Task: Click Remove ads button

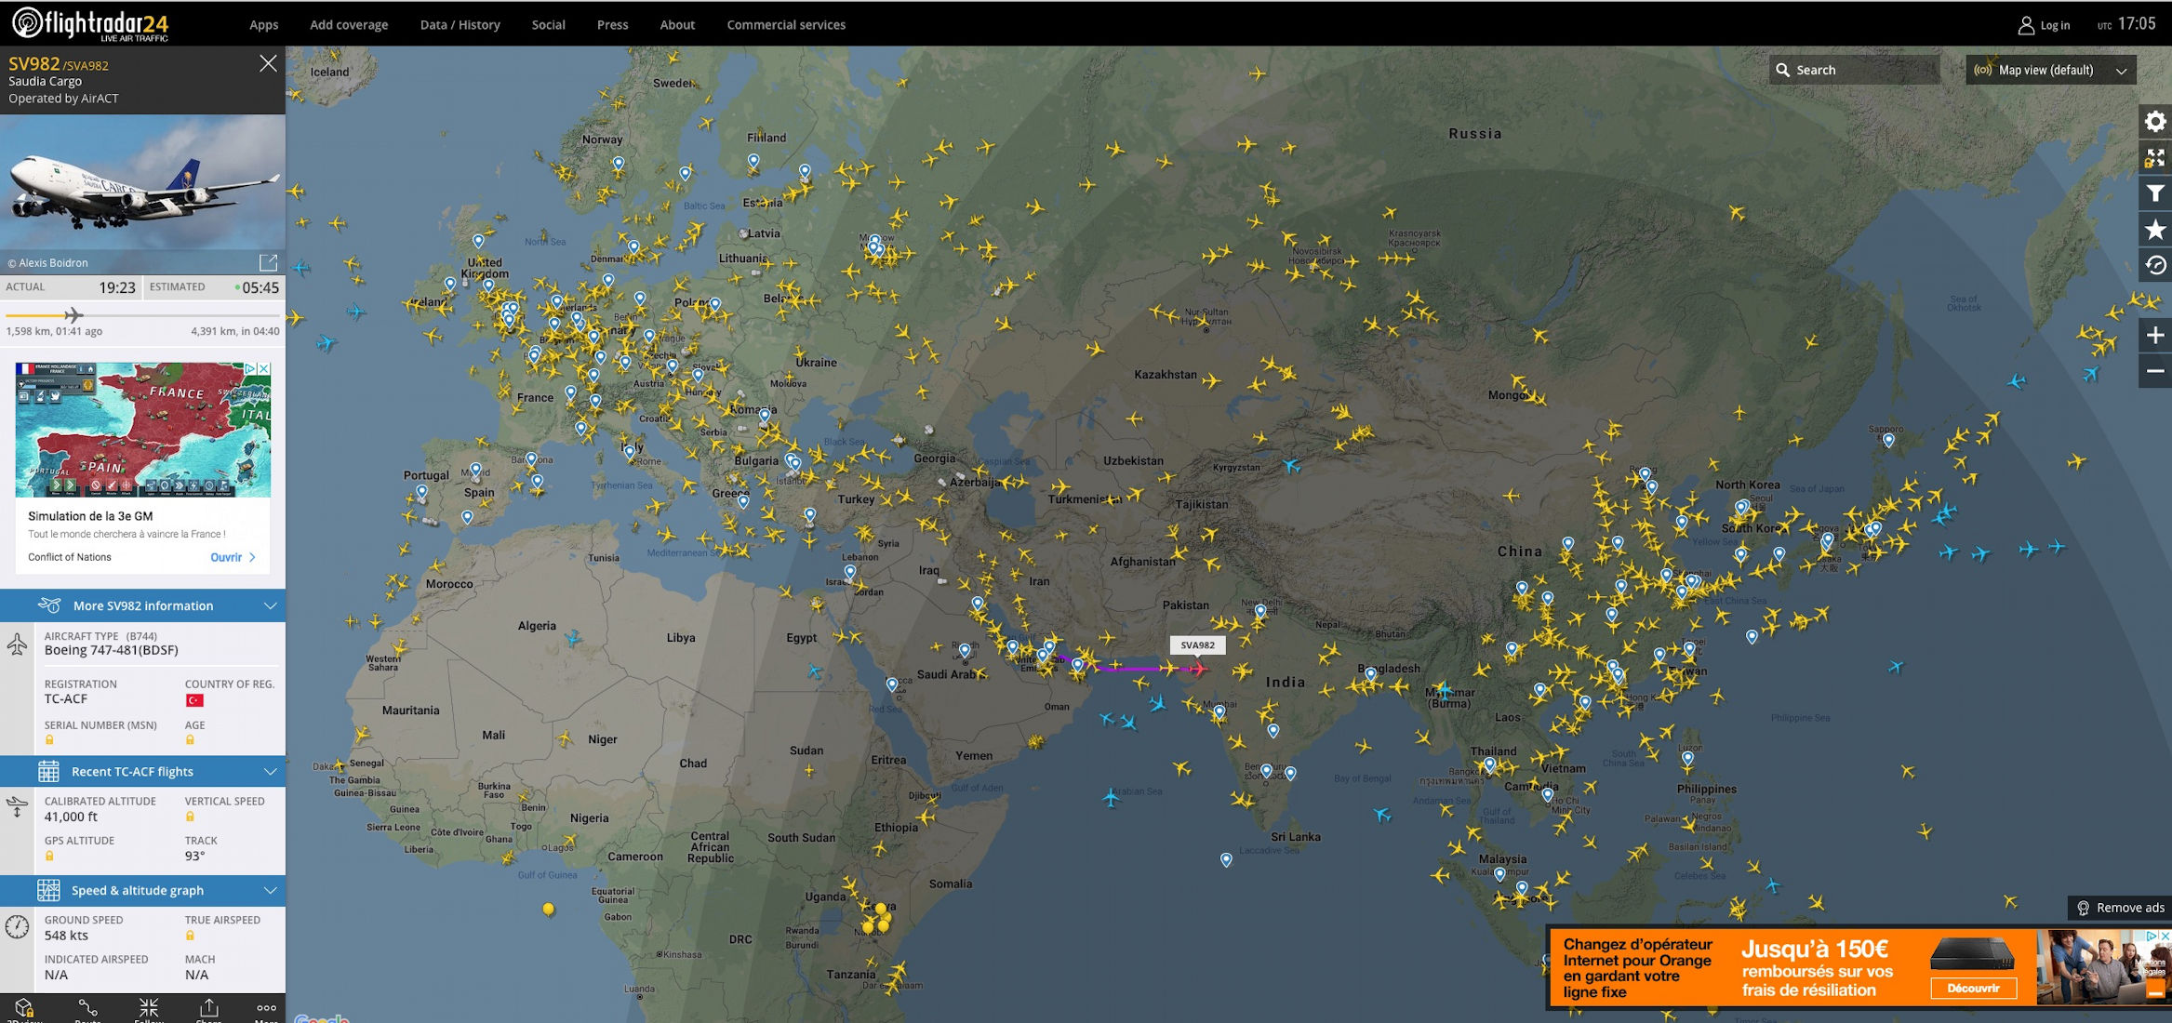Action: (2121, 908)
